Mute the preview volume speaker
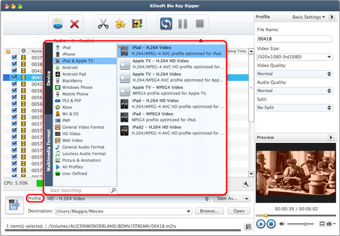This screenshot has height=236, width=340. click(281, 224)
